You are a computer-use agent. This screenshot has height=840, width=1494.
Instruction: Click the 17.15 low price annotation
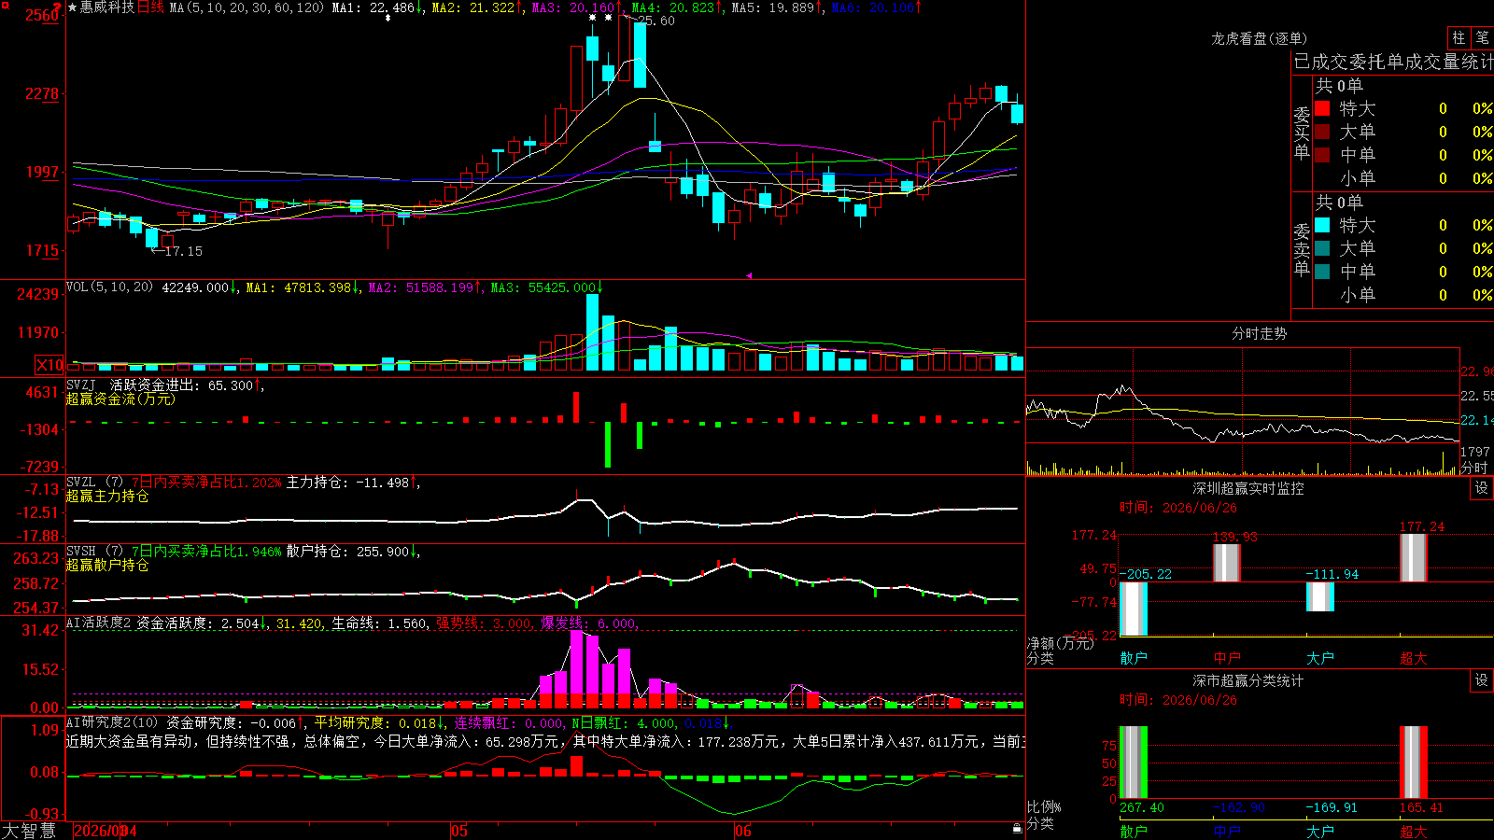pos(182,251)
